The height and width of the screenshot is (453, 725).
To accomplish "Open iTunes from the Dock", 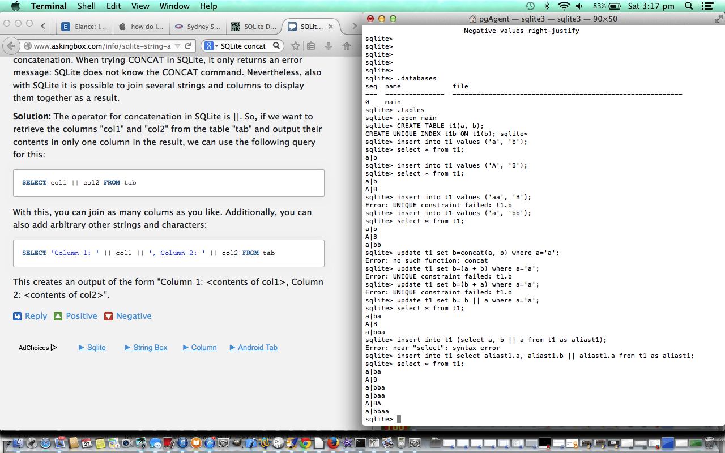I will 182,443.
